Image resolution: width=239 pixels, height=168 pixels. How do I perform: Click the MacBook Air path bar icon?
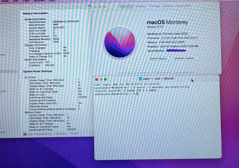click(x=25, y=134)
